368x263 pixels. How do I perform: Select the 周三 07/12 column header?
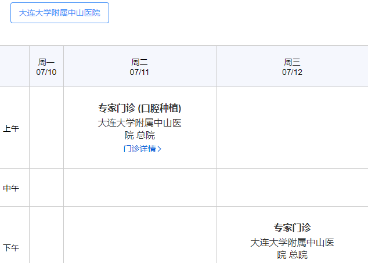(292, 67)
